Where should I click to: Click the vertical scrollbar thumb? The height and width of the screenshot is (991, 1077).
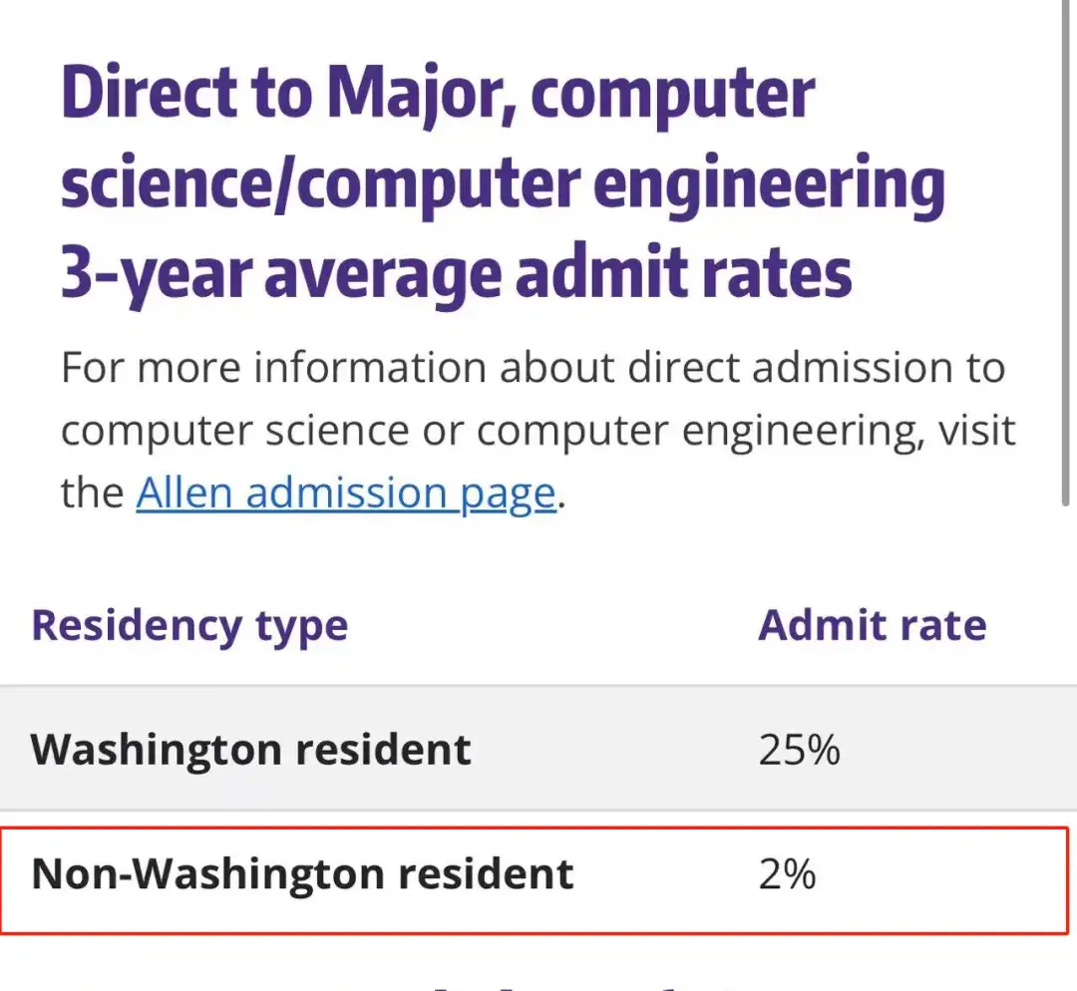[x=1065, y=249]
